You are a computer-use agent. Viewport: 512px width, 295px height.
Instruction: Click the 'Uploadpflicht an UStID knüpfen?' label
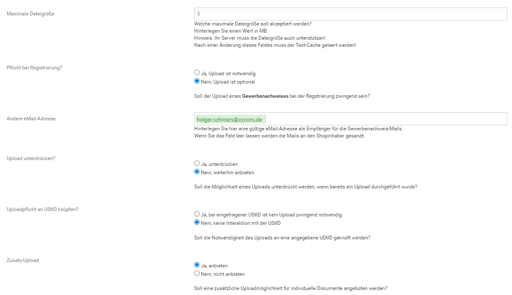(43, 209)
